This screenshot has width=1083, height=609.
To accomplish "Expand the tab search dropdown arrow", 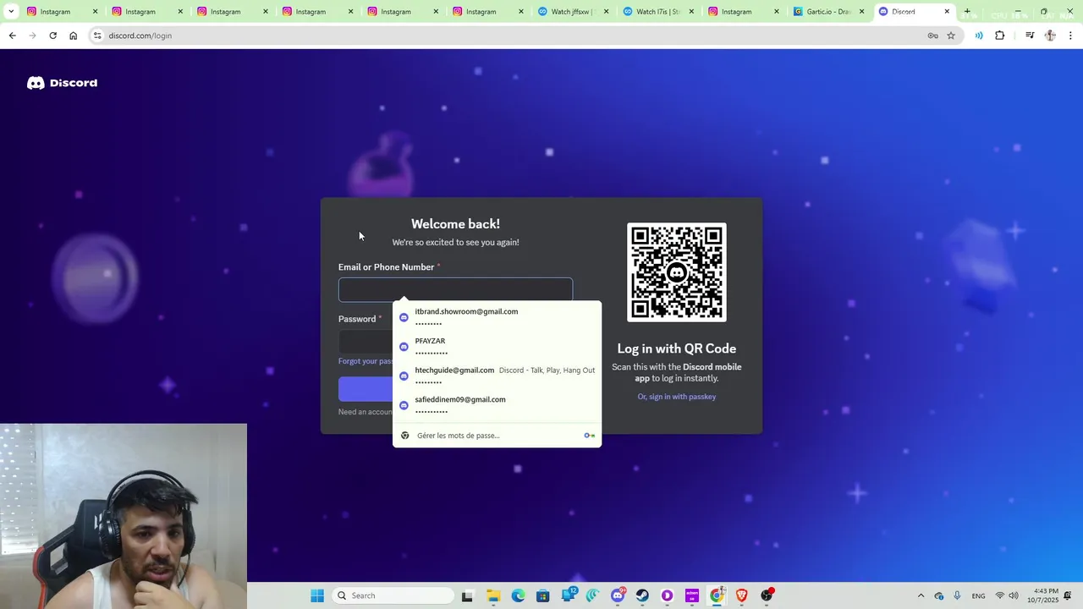I will coord(11,12).
